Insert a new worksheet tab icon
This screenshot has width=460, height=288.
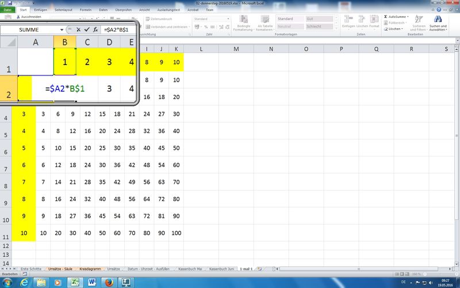(x=260, y=269)
